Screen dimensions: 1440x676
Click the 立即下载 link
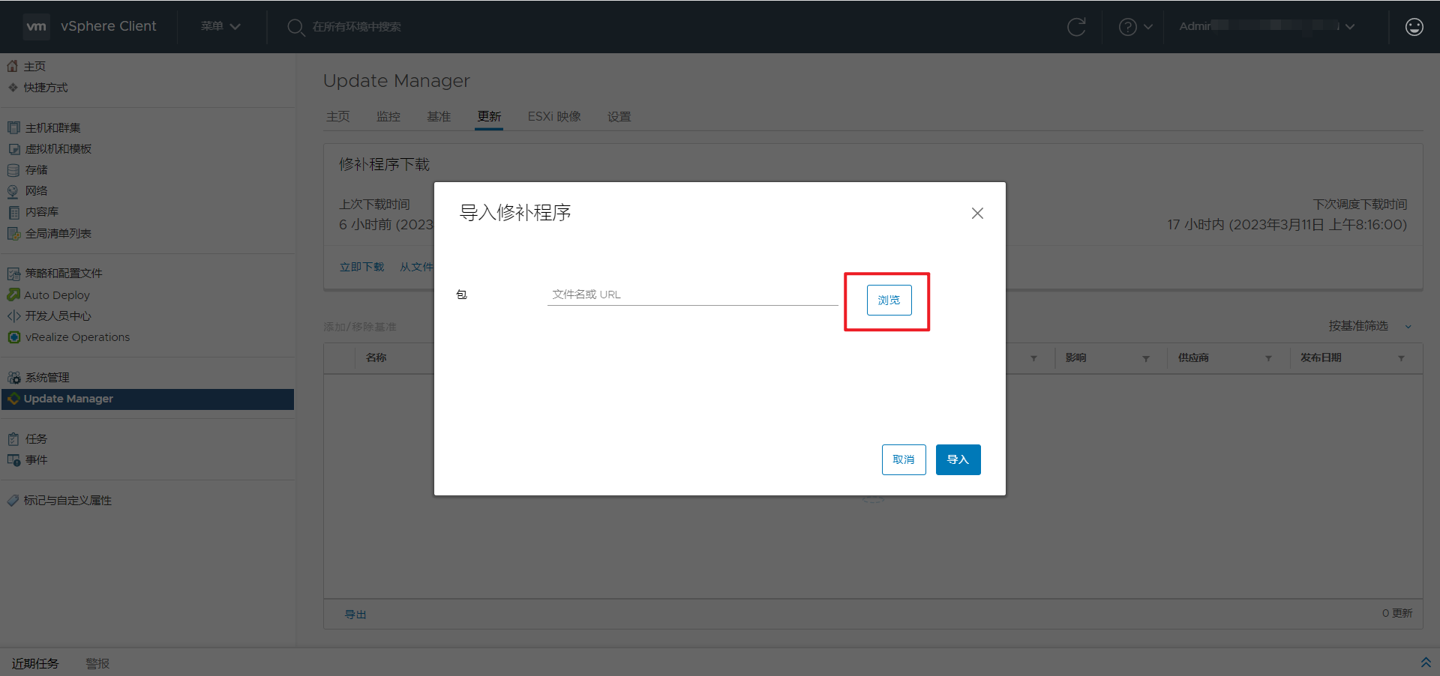click(361, 267)
